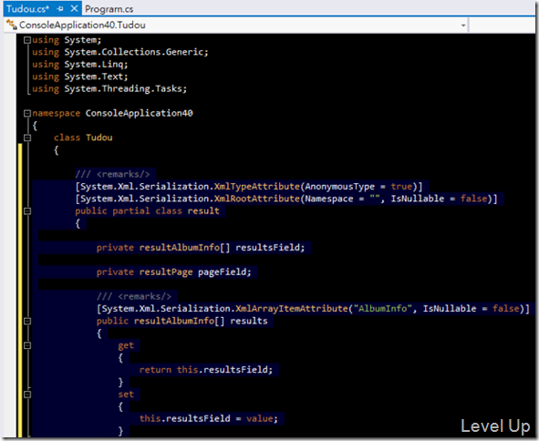The height and width of the screenshot is (441, 539).
Task: Click the 'private resultAlbumInfo[] resultsField;' line
Action: pyautogui.click(x=201, y=247)
